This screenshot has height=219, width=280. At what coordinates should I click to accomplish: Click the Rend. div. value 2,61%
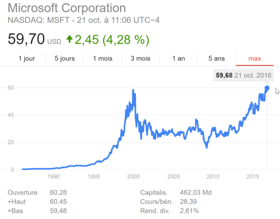(x=189, y=211)
